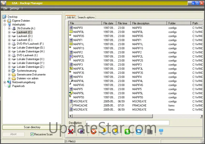The width and height of the screenshot is (205, 144).
Task: Click the green download arrow icon
Action: tap(127, 131)
